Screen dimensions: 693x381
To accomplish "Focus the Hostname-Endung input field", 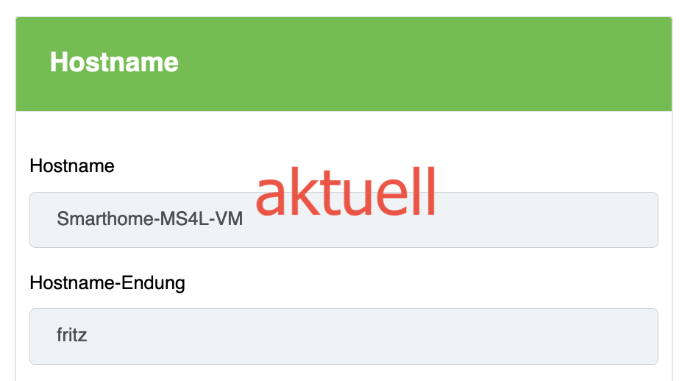I will (x=344, y=336).
